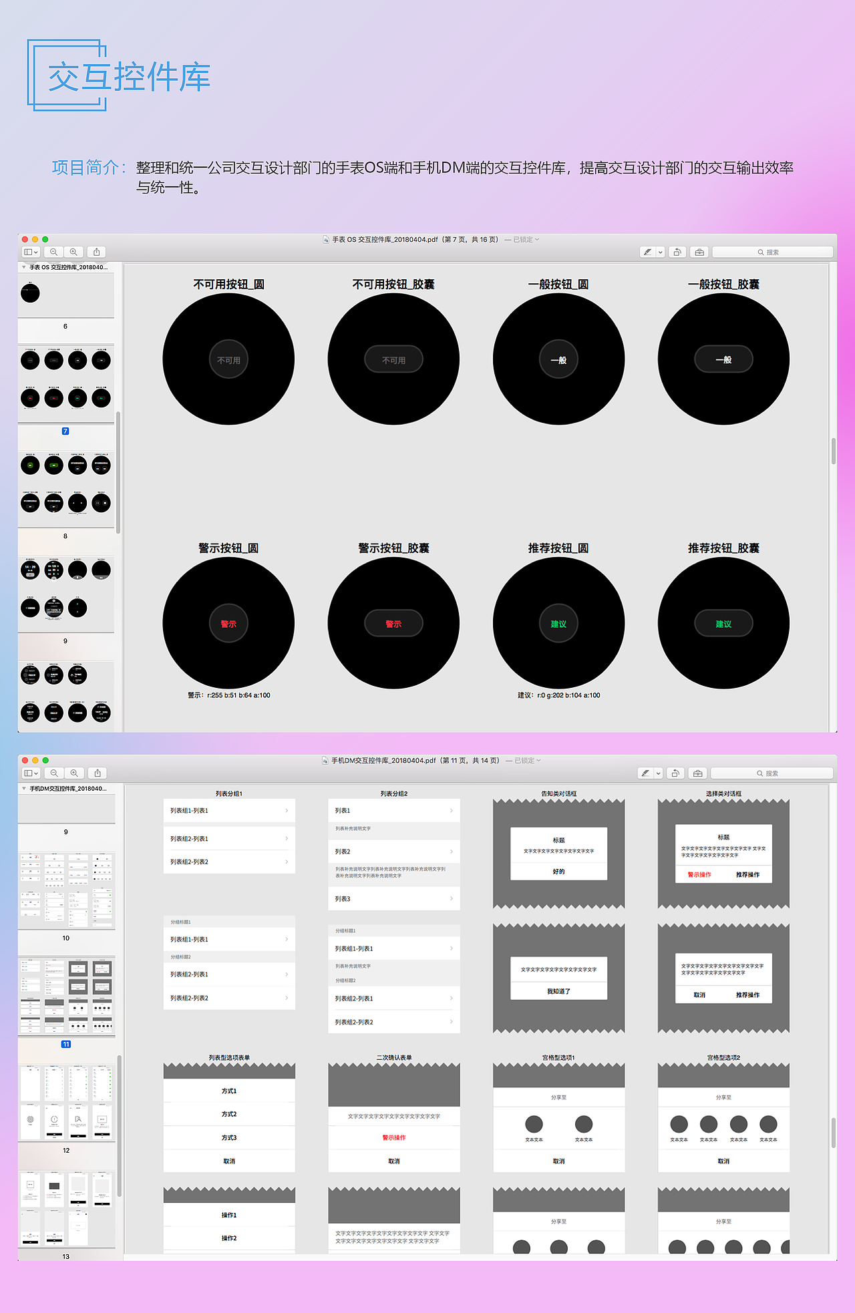Select page 13 thumbnail in 手机DM sidebar

[x=66, y=1208]
